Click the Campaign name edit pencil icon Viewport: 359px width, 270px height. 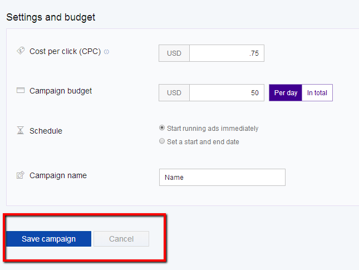[21, 175]
